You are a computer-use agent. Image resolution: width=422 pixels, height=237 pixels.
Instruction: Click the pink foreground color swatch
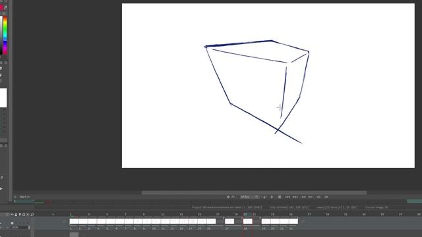tap(1, 7)
